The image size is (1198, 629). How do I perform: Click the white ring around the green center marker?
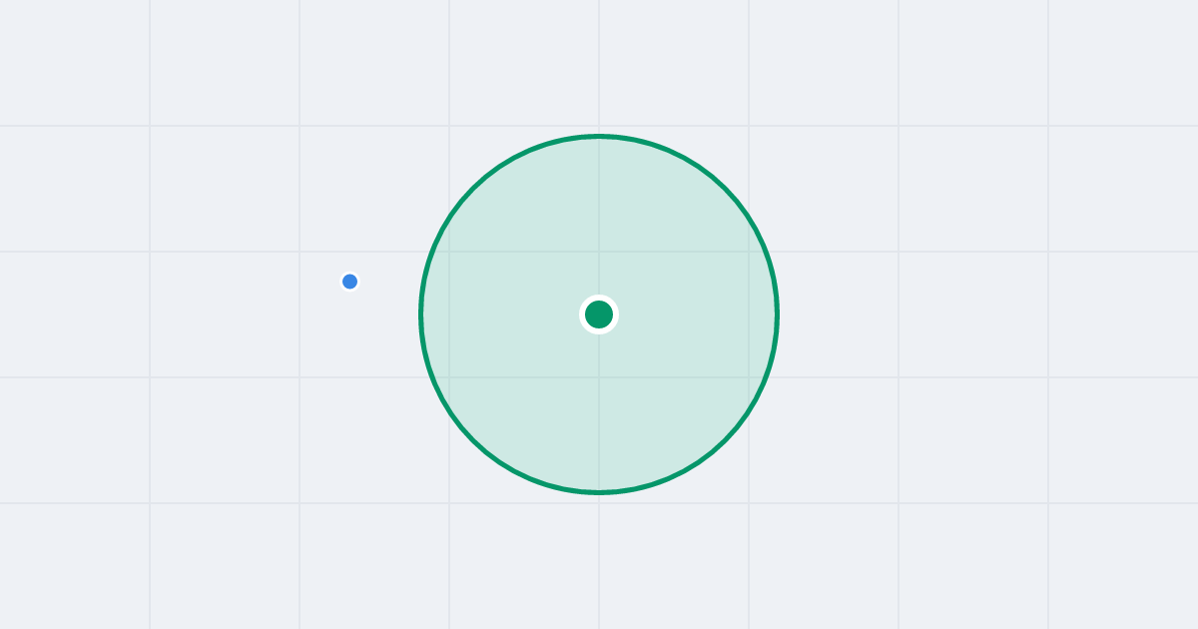[599, 298]
